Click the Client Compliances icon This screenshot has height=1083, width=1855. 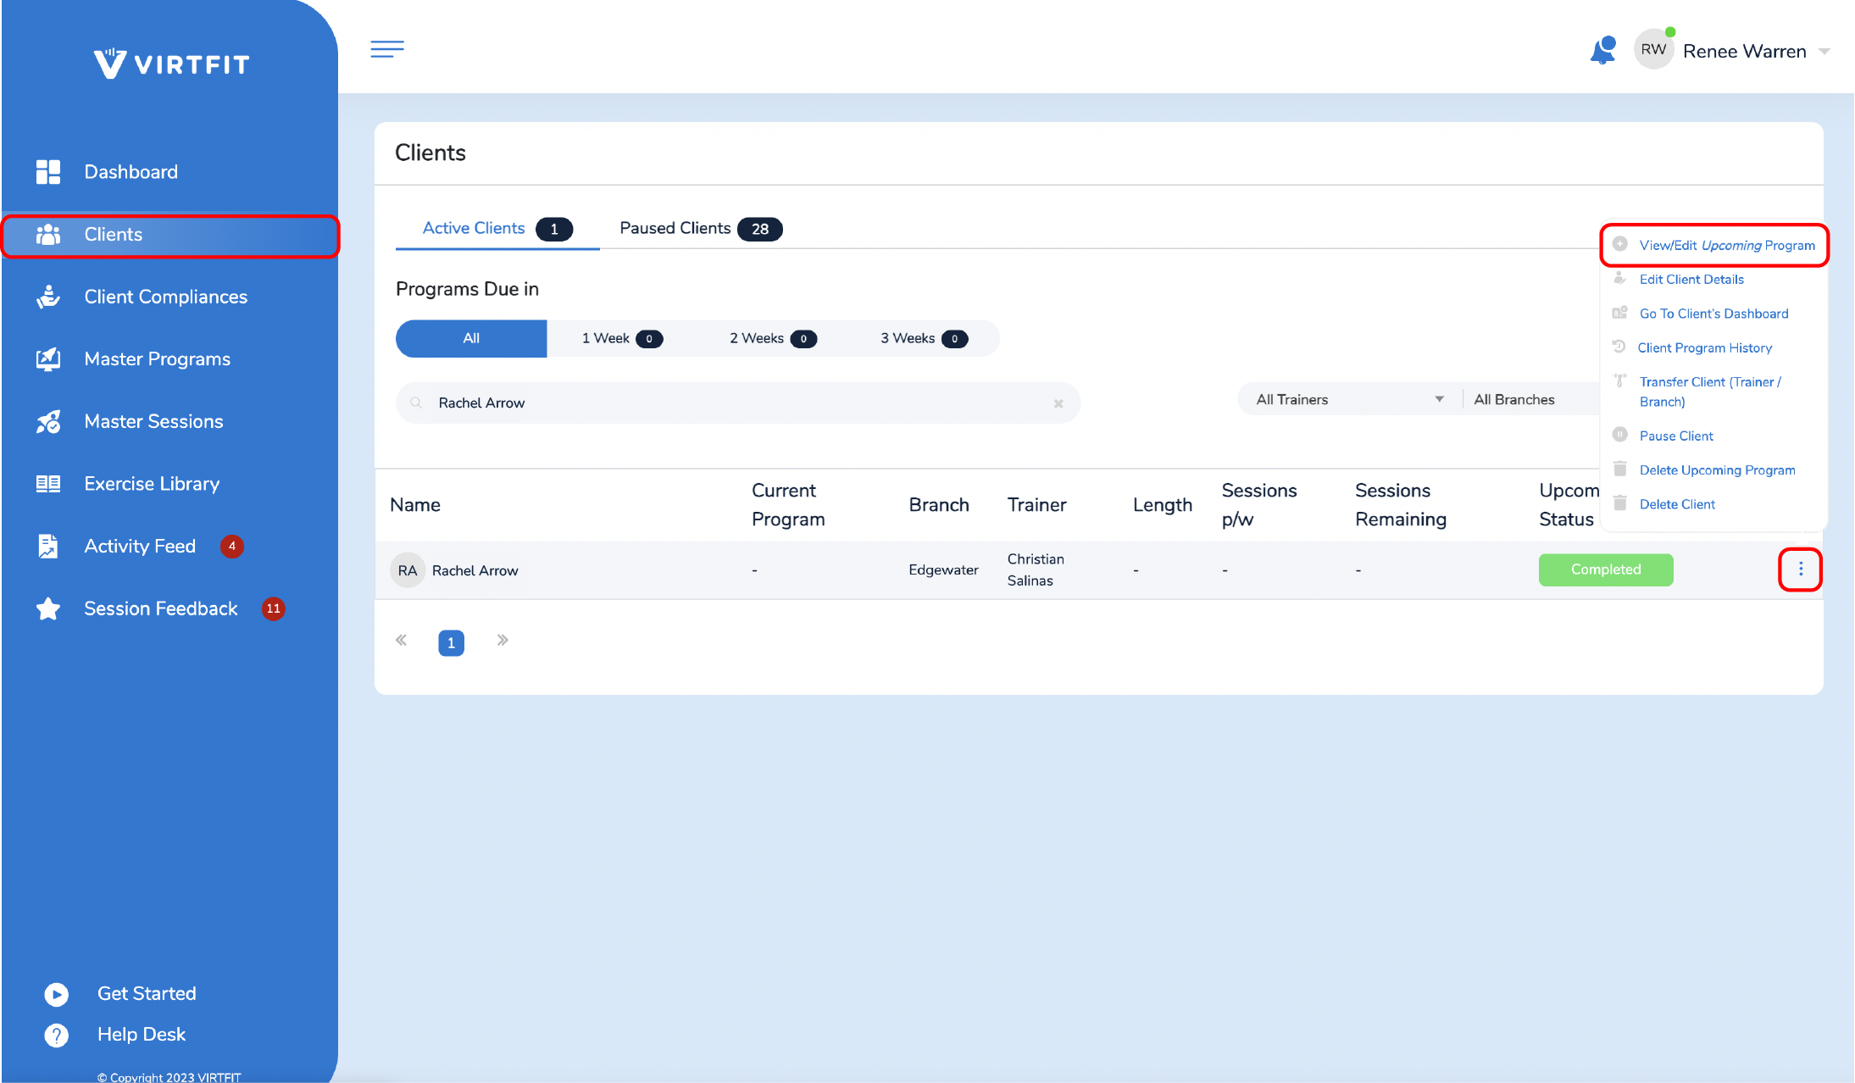(48, 297)
